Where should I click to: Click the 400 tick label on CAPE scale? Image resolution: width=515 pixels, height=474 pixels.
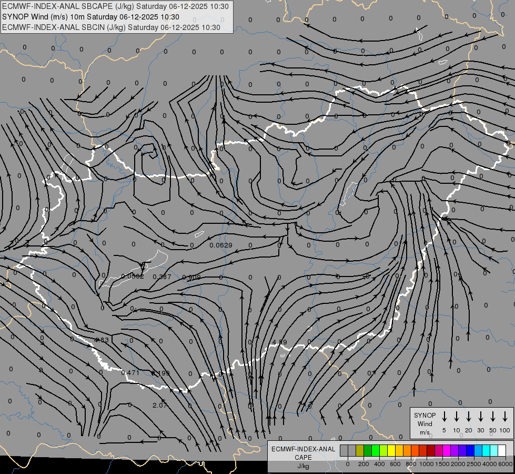tap(379, 464)
